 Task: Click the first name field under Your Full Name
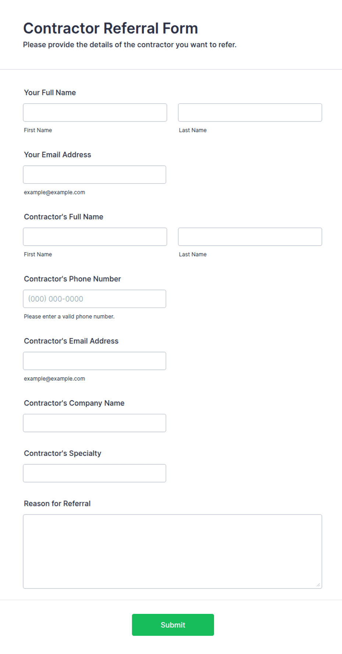[95, 112]
